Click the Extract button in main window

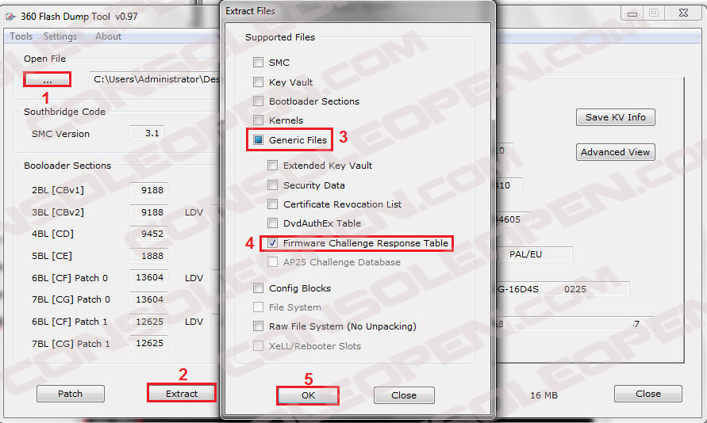tap(181, 394)
